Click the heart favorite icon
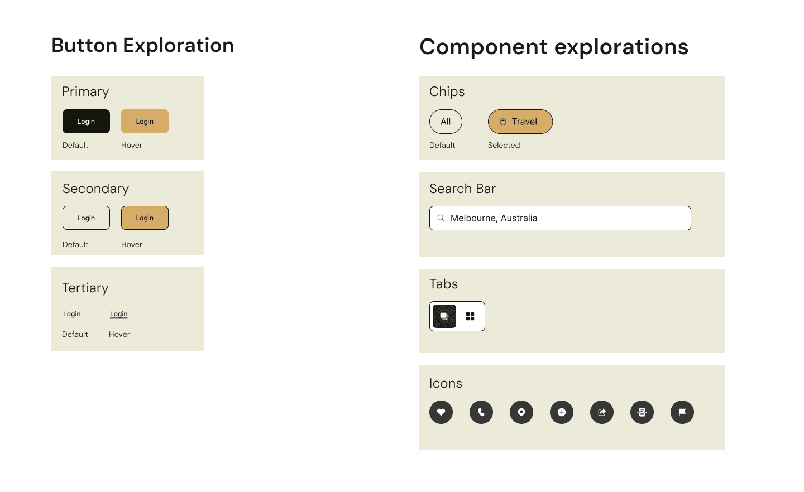 tap(441, 412)
